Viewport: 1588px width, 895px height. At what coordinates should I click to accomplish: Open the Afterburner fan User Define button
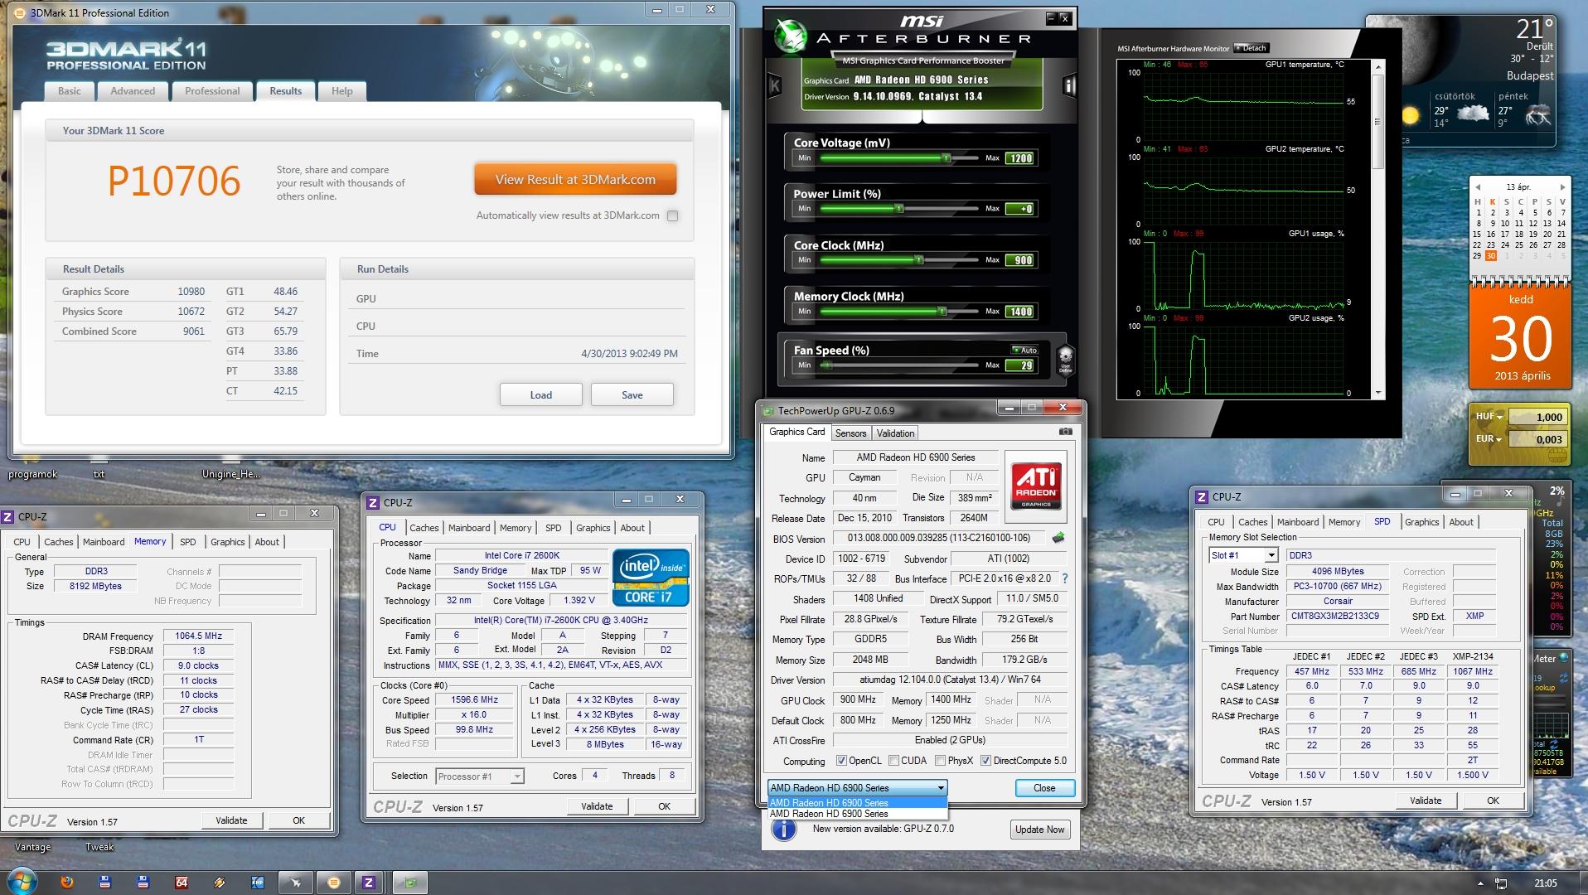pyautogui.click(x=1066, y=360)
